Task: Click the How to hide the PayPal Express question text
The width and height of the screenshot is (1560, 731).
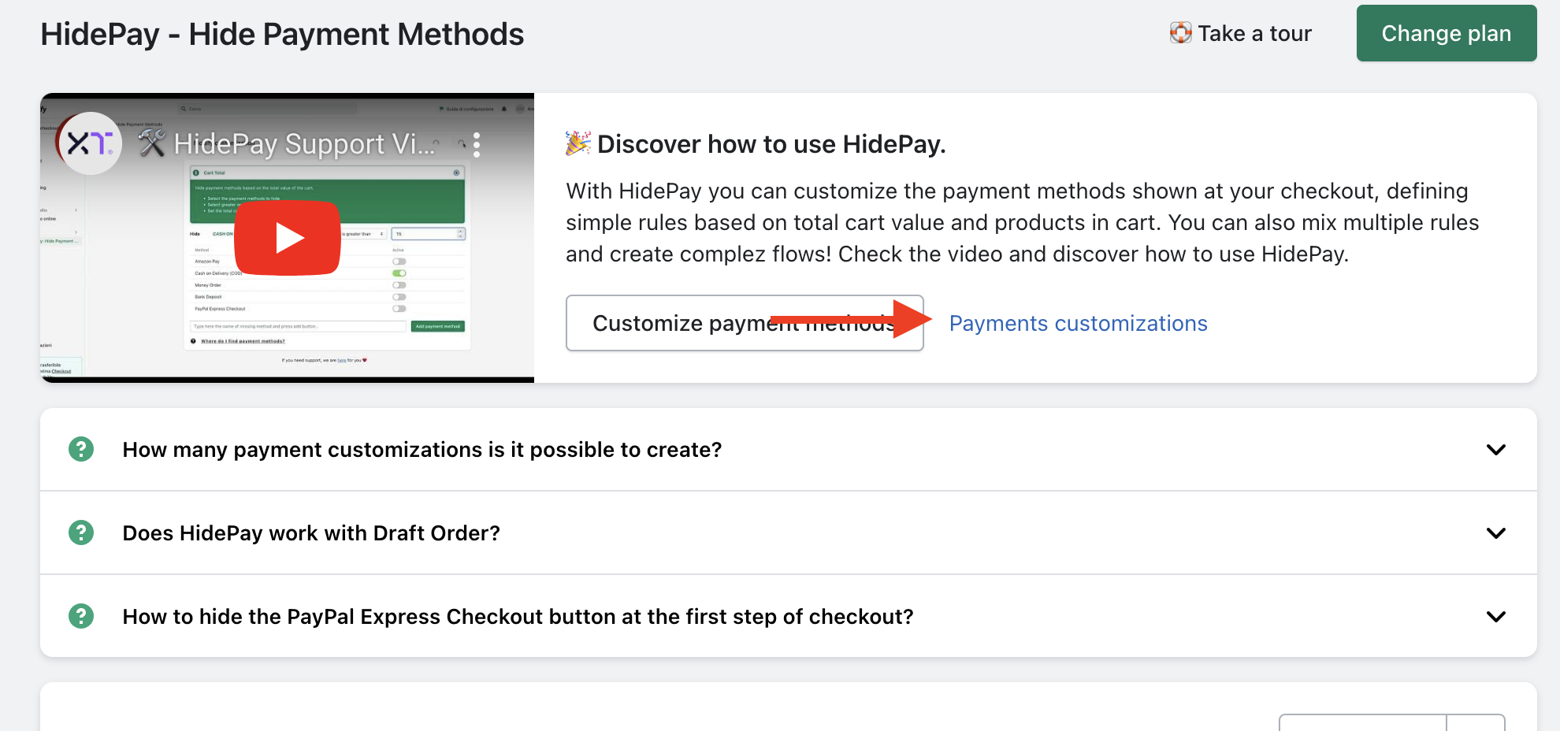Action: click(x=518, y=617)
